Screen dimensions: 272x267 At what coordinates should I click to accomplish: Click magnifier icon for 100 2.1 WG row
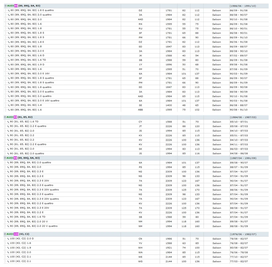point(8,261)
